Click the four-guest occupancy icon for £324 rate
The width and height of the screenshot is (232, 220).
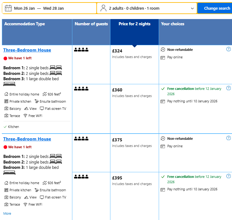point(81,50)
